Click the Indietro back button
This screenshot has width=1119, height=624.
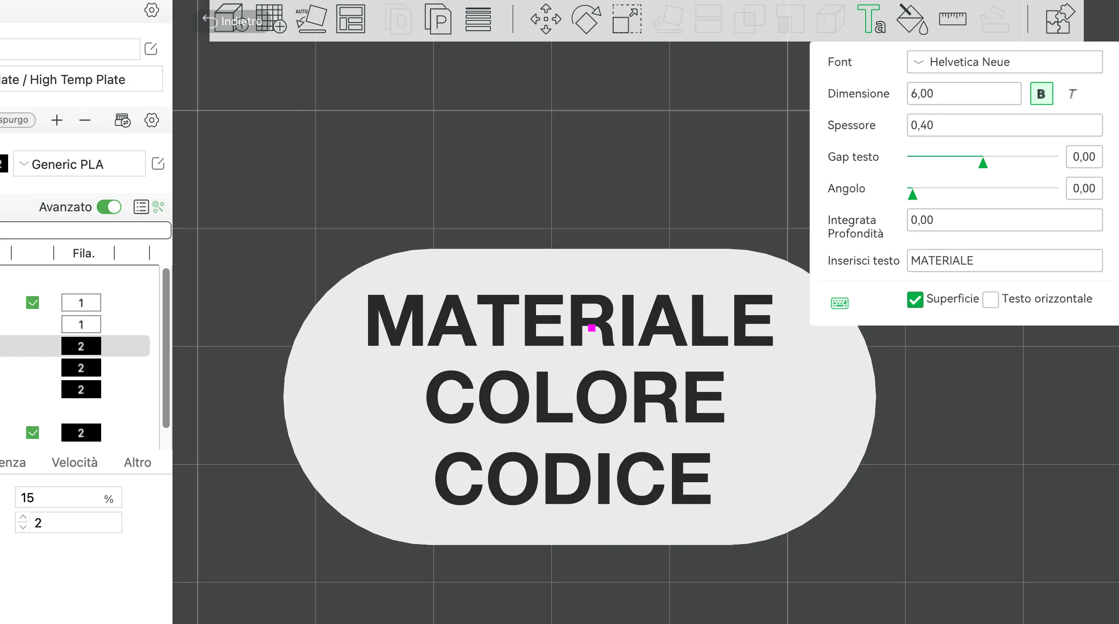click(233, 21)
